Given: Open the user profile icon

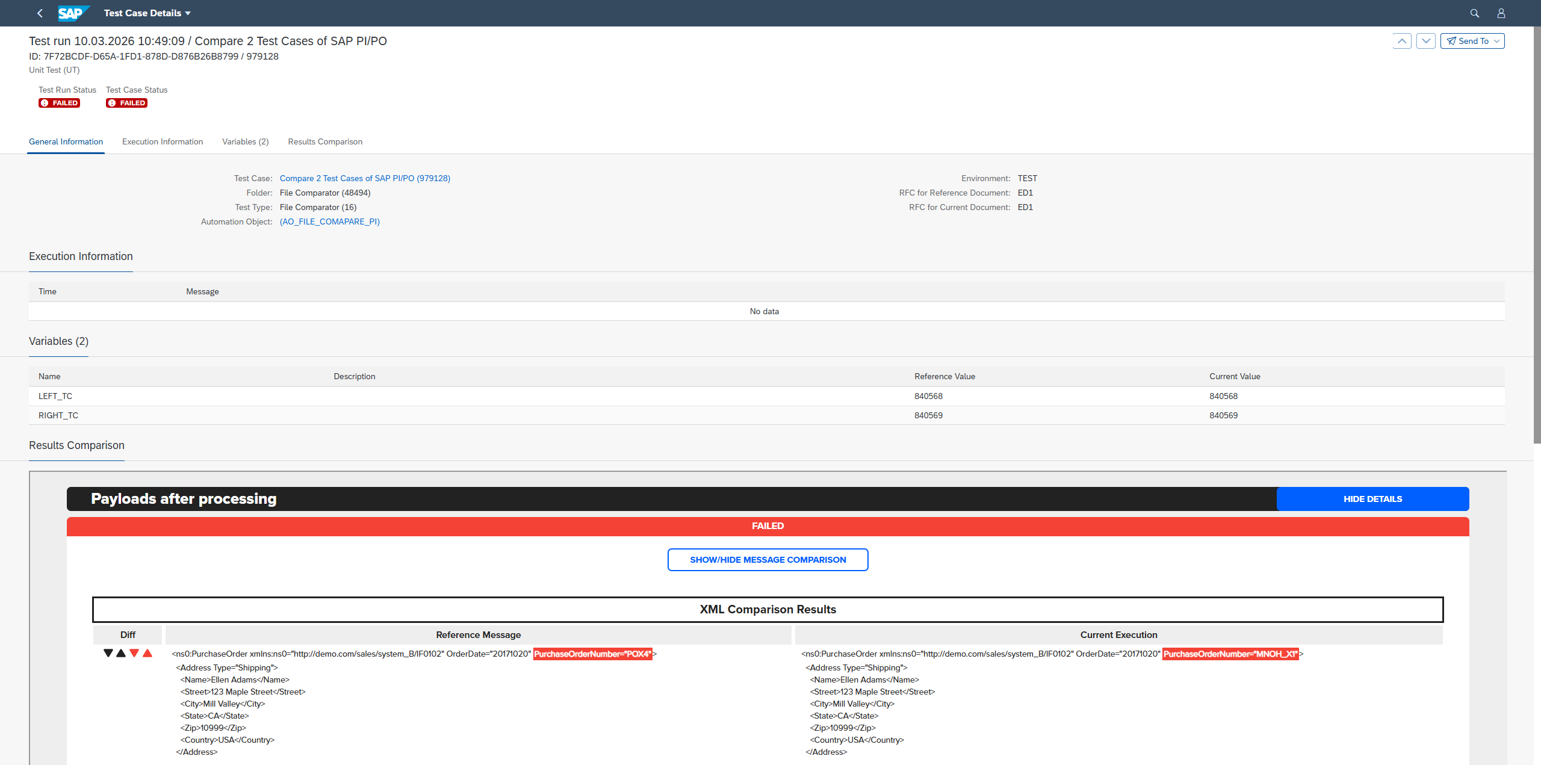Looking at the screenshot, I should (1501, 13).
